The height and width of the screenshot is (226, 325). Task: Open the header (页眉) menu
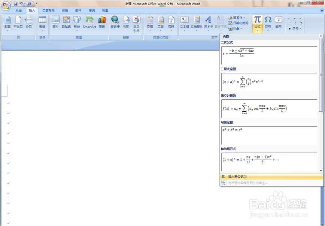tap(150, 24)
